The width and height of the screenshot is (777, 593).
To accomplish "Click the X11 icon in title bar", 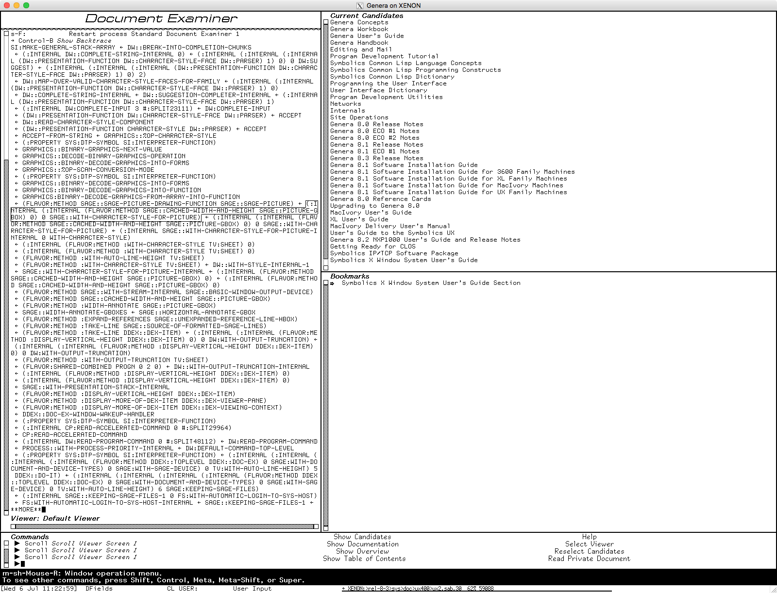I will 360,6.
